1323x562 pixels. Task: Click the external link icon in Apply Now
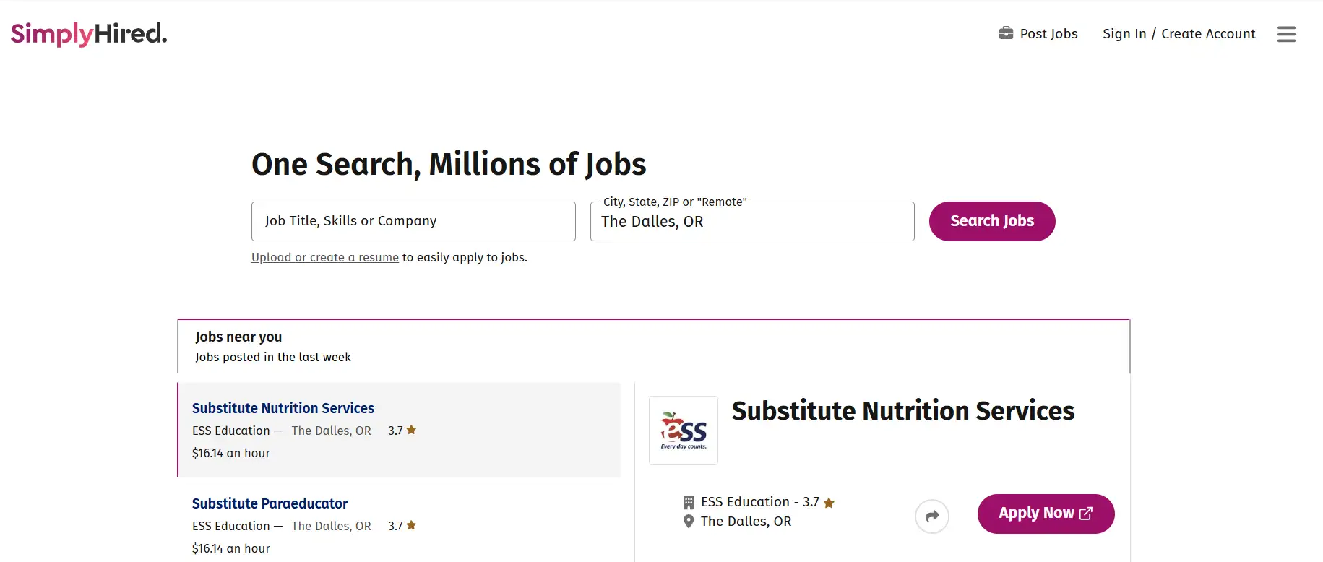[1086, 514]
